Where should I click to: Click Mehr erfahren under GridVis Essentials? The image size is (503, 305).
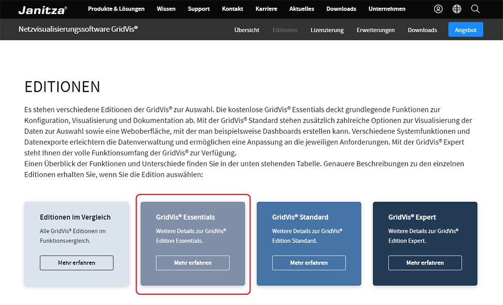click(x=193, y=263)
